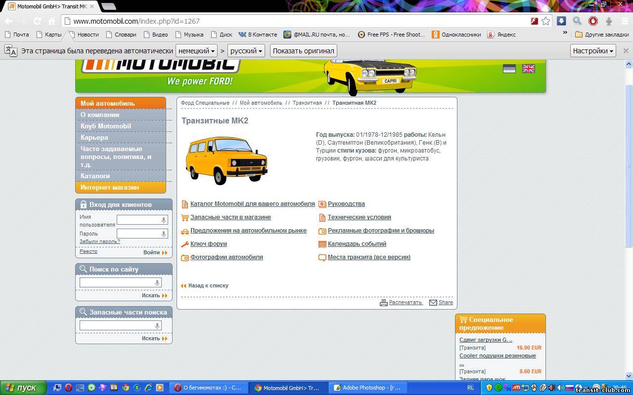Bookmark page with star icon
Image resolution: width=633 pixels, height=395 pixels.
pyautogui.click(x=545, y=21)
